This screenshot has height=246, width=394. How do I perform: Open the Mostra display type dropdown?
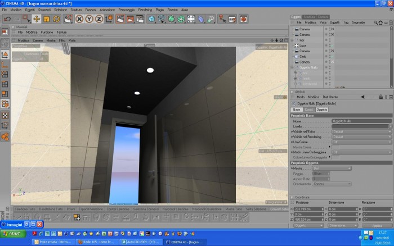(332, 168)
